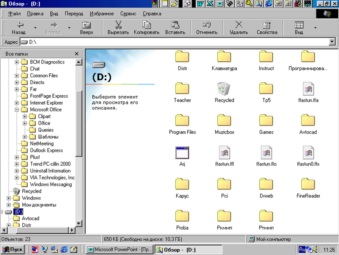Viewport: 339px width, 255px height.
Task: Click the Ru language indicator in tray
Action: pos(302,250)
